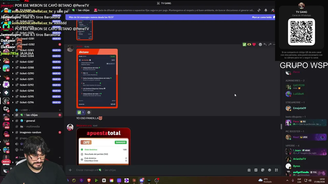Open the sticker picker
The width and height of the screenshot is (328, 184).
pyautogui.click(x=263, y=170)
